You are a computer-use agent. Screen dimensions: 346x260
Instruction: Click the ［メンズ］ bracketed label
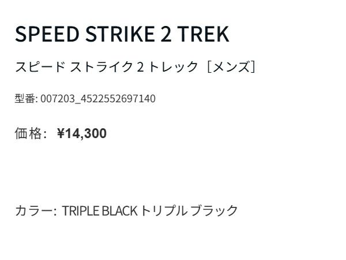tap(231, 67)
